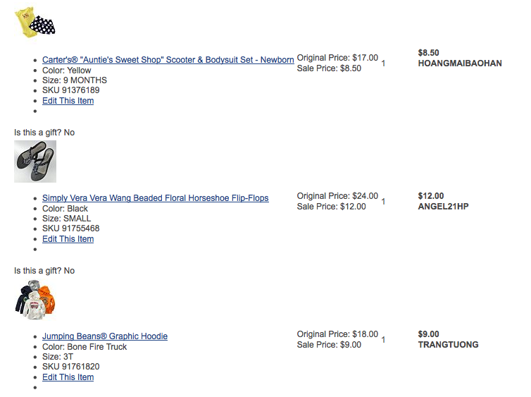Click the hoodies product thumbnail

[x=35, y=300]
